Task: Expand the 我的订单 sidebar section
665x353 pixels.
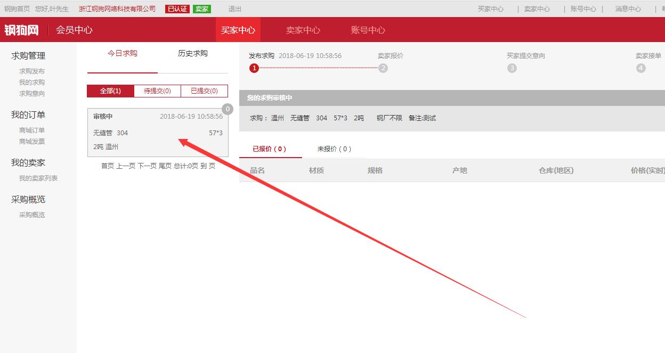Action: pos(27,114)
